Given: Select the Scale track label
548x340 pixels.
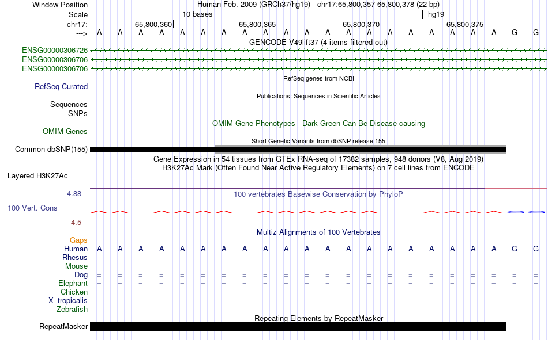Looking at the screenshot, I should pos(78,14).
